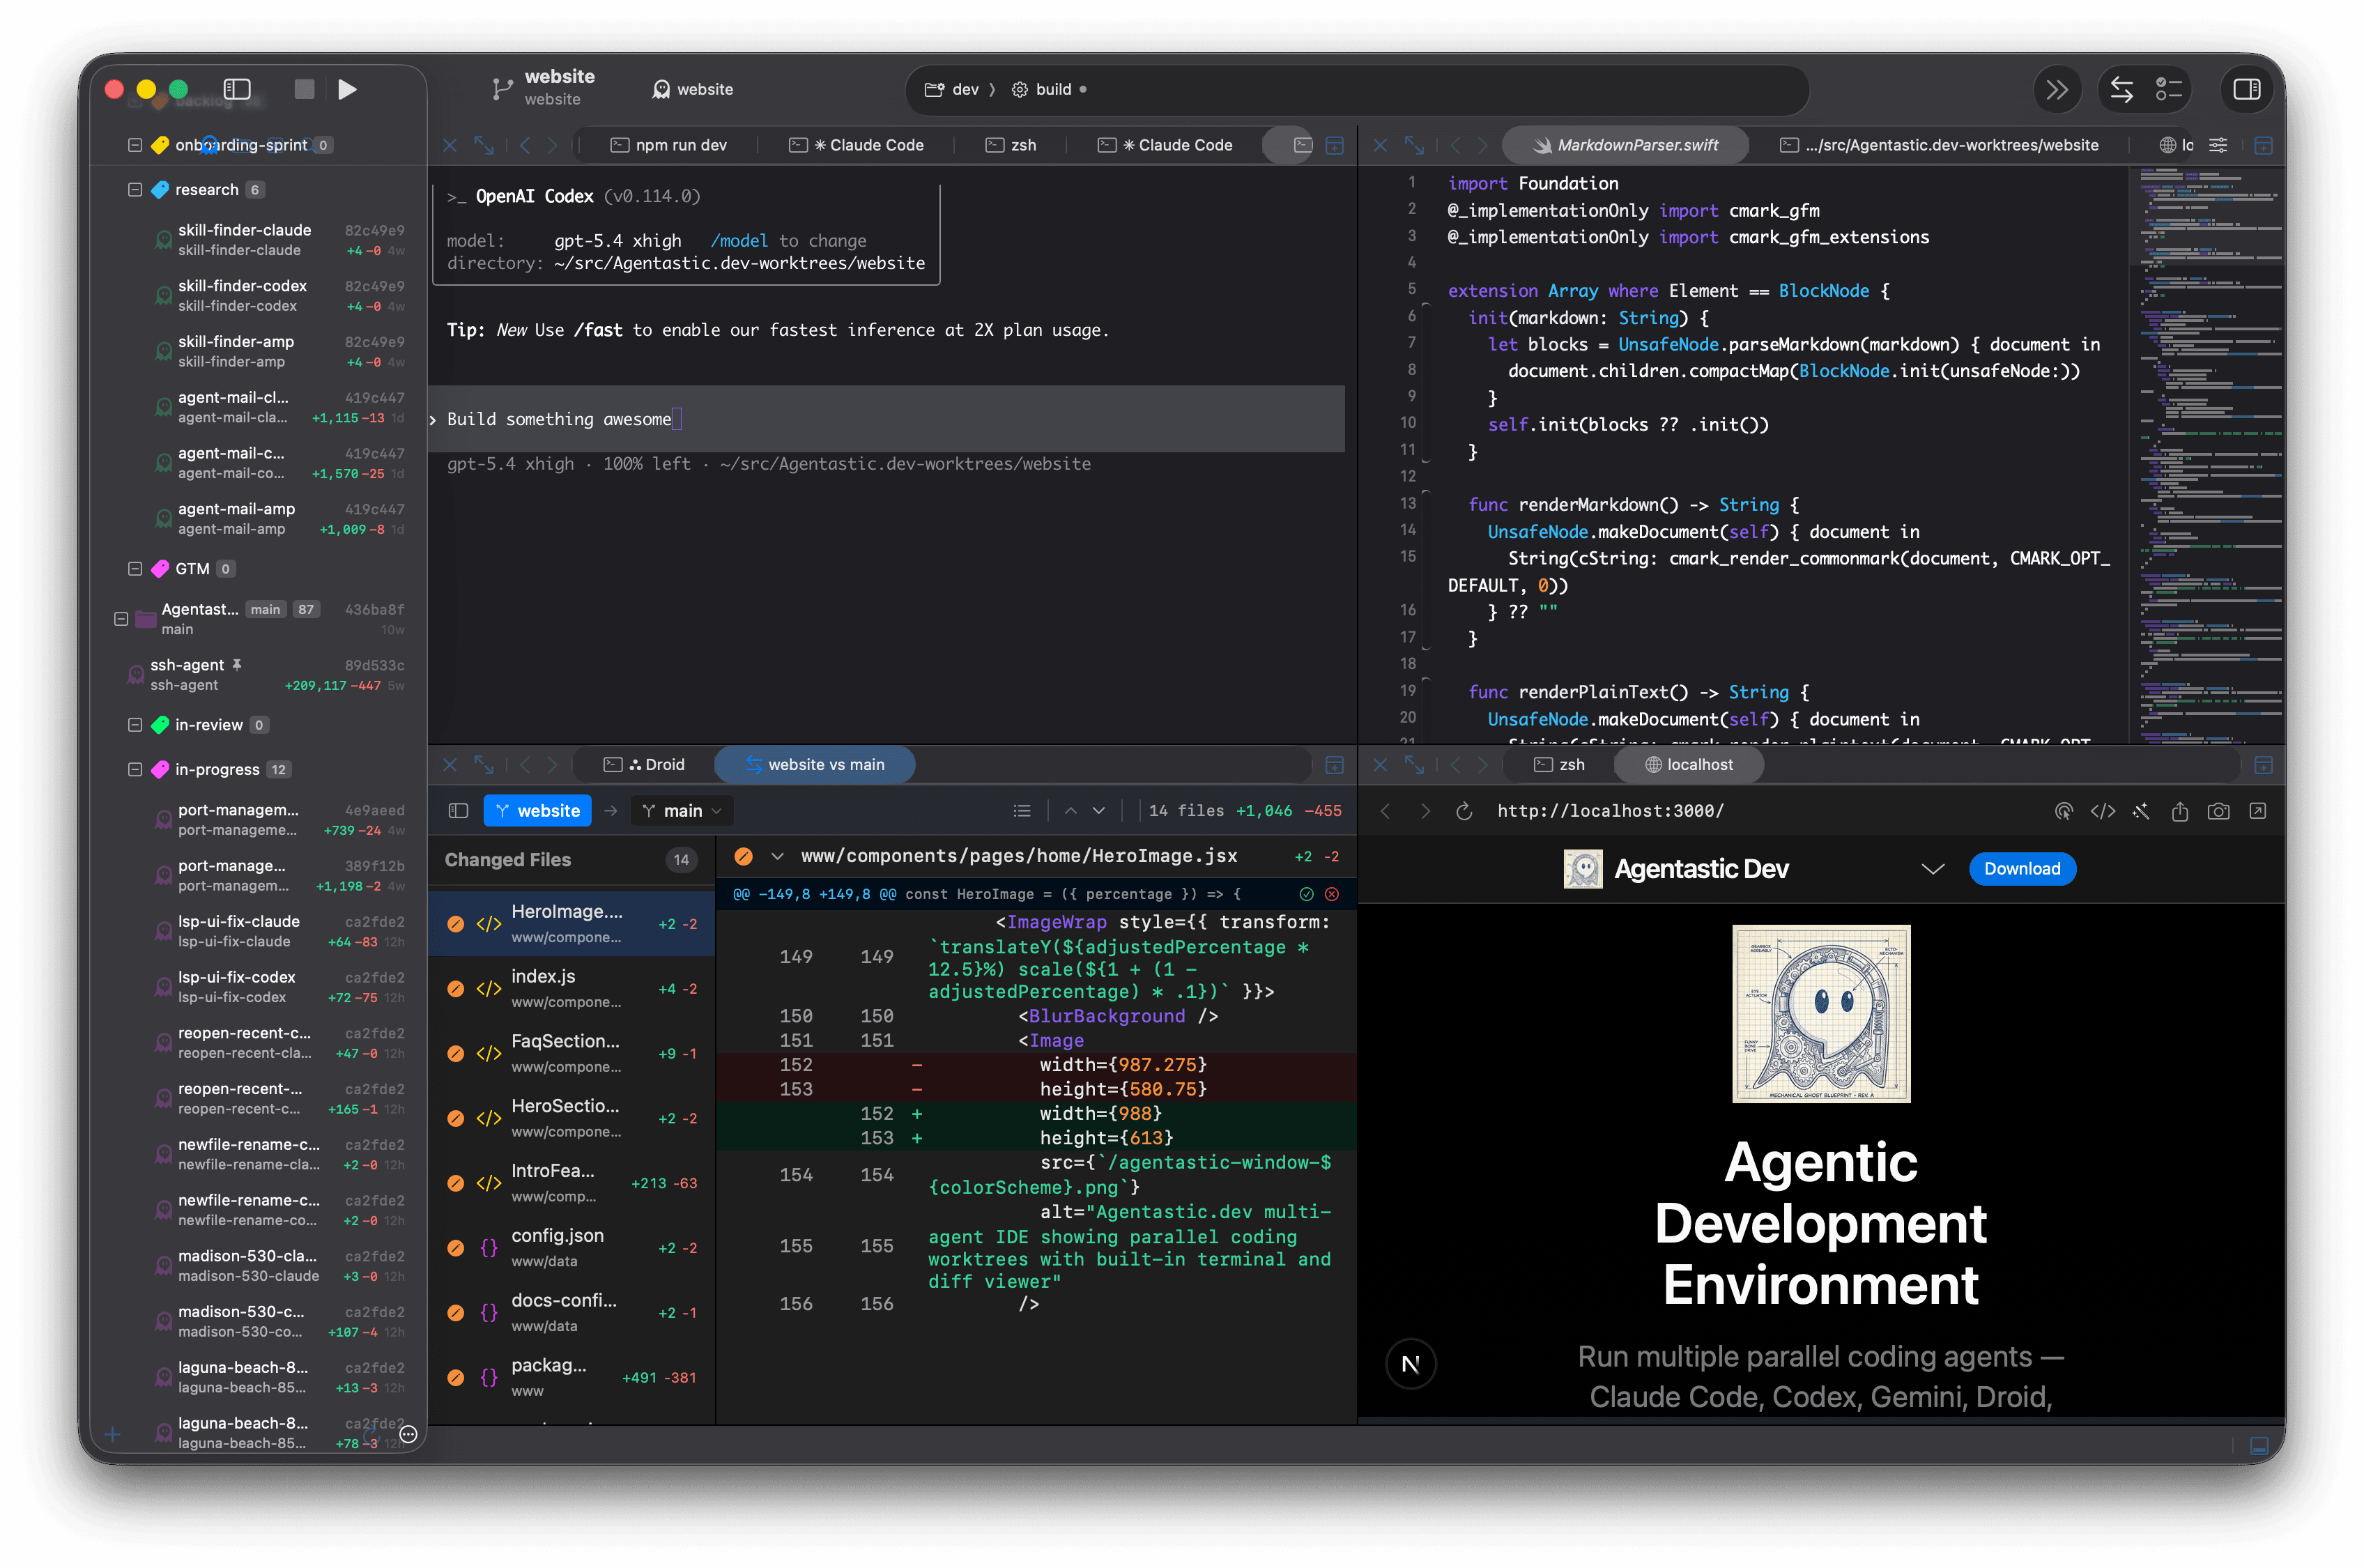Click the Next.js N badge on the page
The height and width of the screenshot is (1568, 2364).
point(1410,1364)
